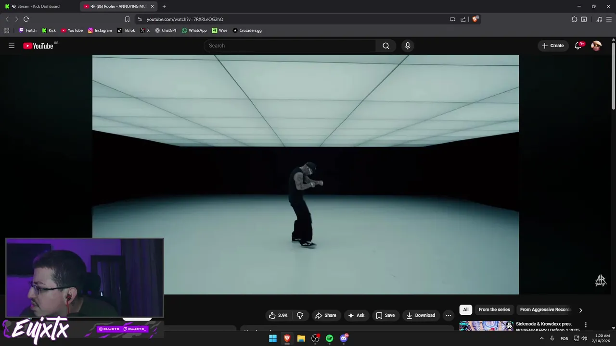Open the share icon in the address bar
This screenshot has width=616, height=346.
click(x=463, y=19)
